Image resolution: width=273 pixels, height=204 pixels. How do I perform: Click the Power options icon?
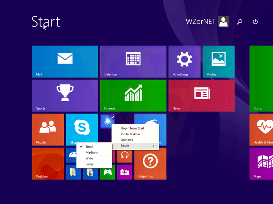click(x=255, y=21)
